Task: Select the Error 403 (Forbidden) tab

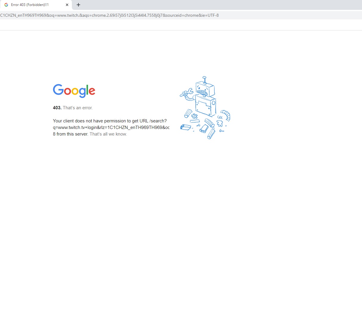Action: [x=36, y=5]
